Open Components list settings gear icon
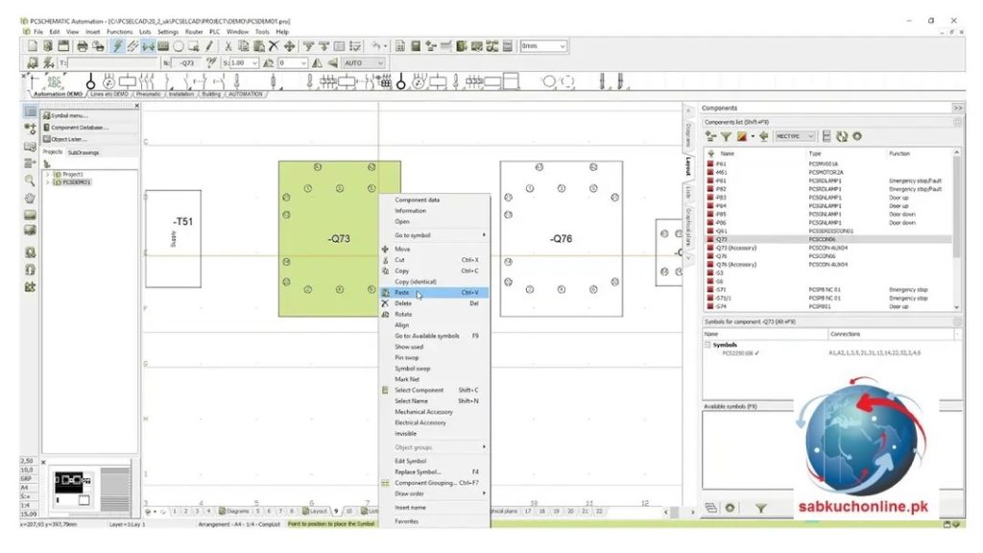 click(857, 135)
